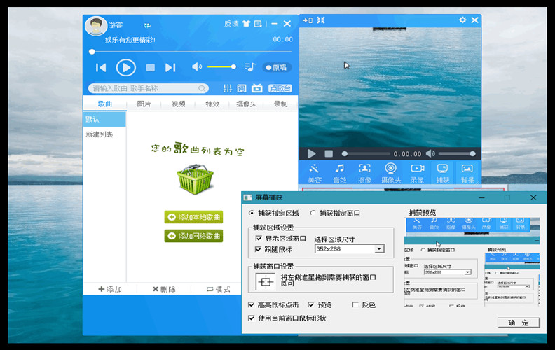Open the 录像 video recording tool
Viewport: 555px width, 350px height.
[417, 171]
